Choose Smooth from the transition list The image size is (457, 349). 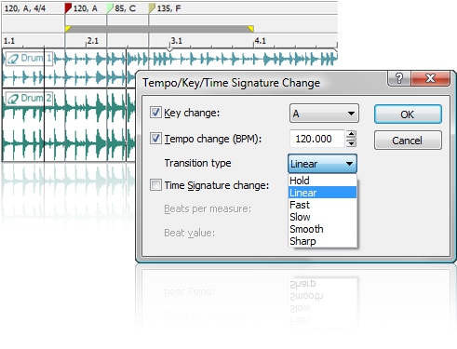click(x=323, y=229)
